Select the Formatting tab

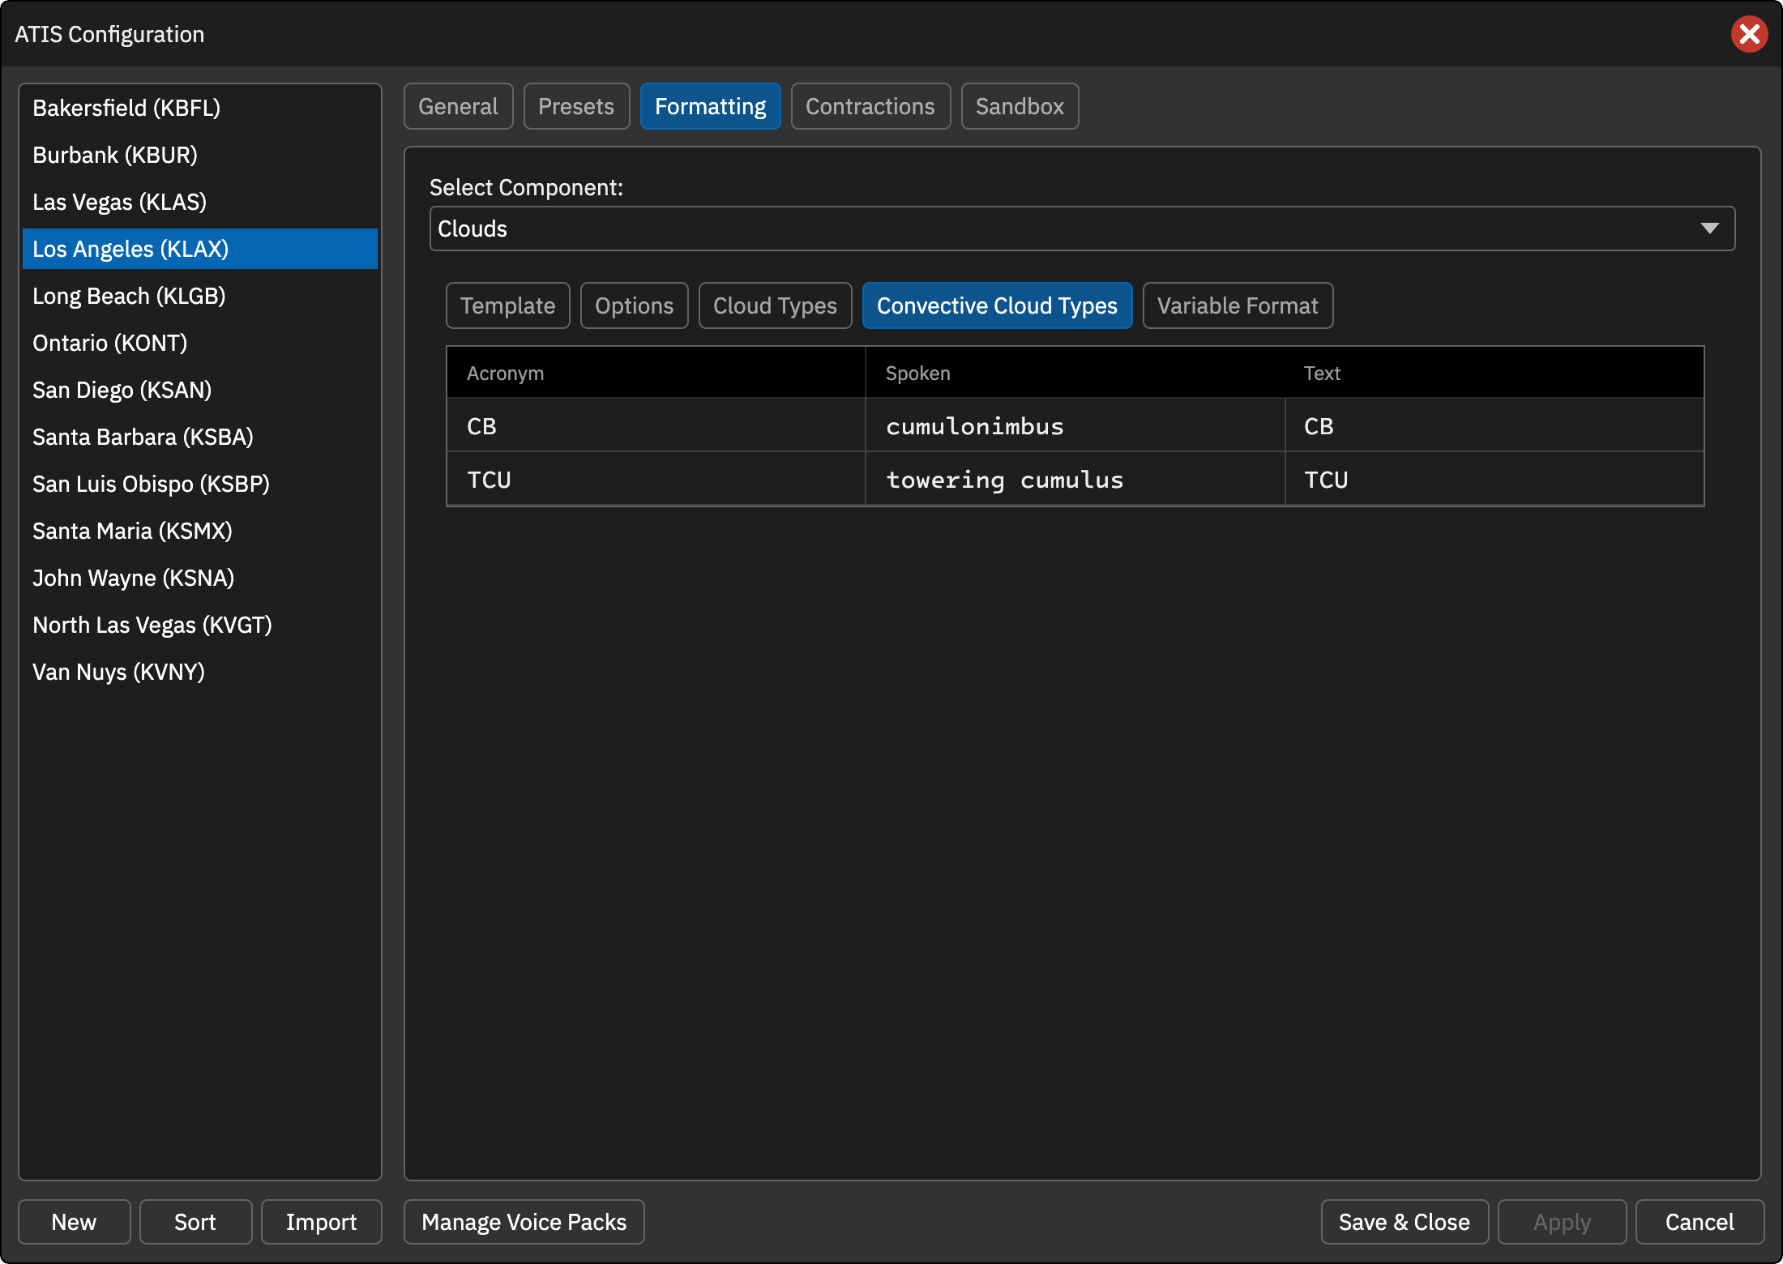coord(710,106)
